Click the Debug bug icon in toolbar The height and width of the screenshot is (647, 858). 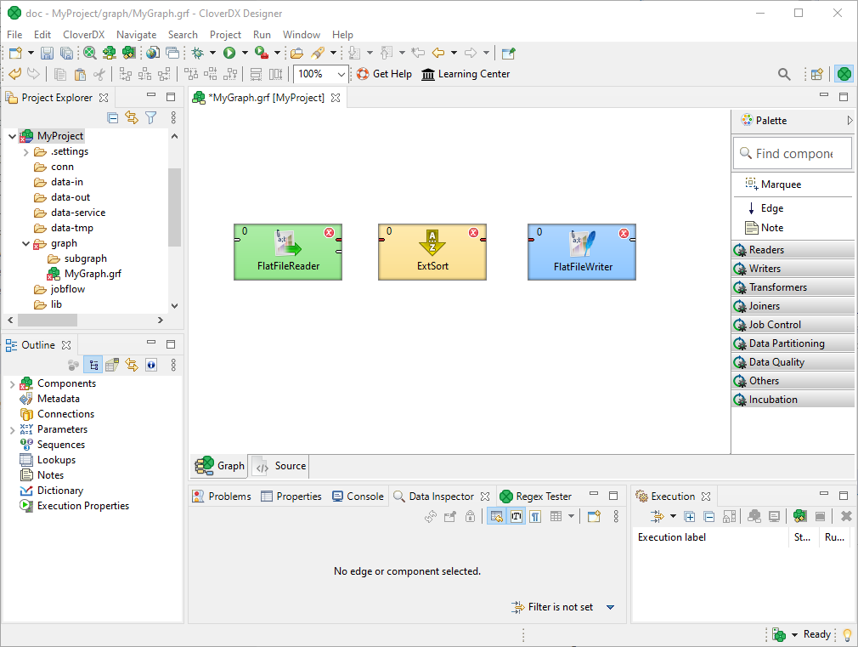[x=198, y=54]
